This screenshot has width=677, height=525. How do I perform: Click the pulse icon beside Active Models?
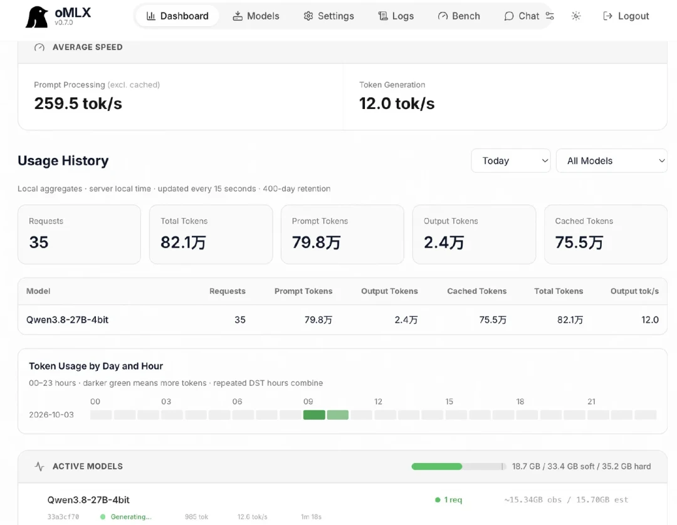point(39,466)
